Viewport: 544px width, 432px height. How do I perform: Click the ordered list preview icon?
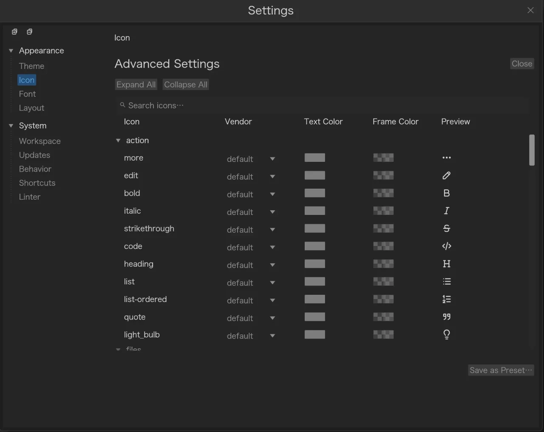click(x=446, y=299)
